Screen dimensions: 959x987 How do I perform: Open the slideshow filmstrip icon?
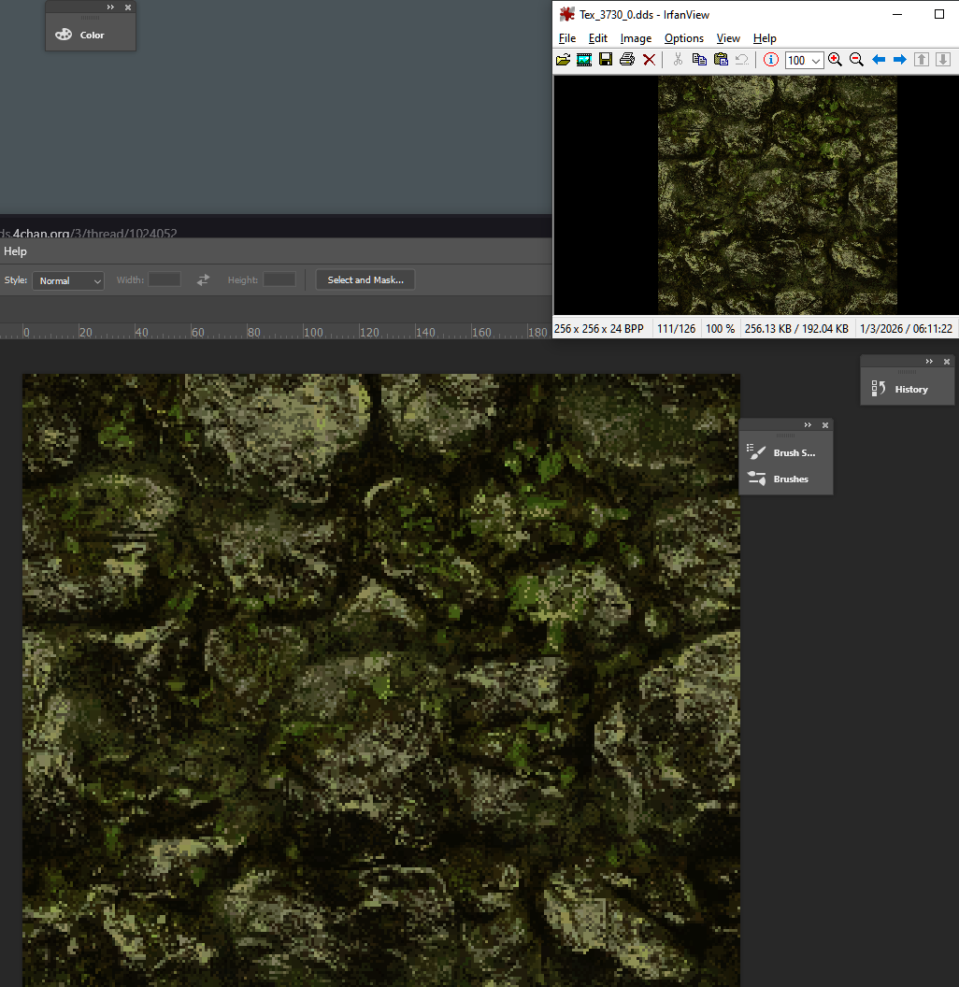(584, 60)
